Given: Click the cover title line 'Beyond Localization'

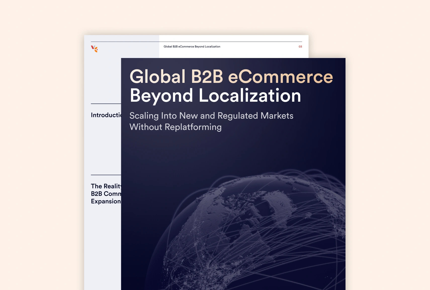Looking at the screenshot, I should (x=216, y=96).
